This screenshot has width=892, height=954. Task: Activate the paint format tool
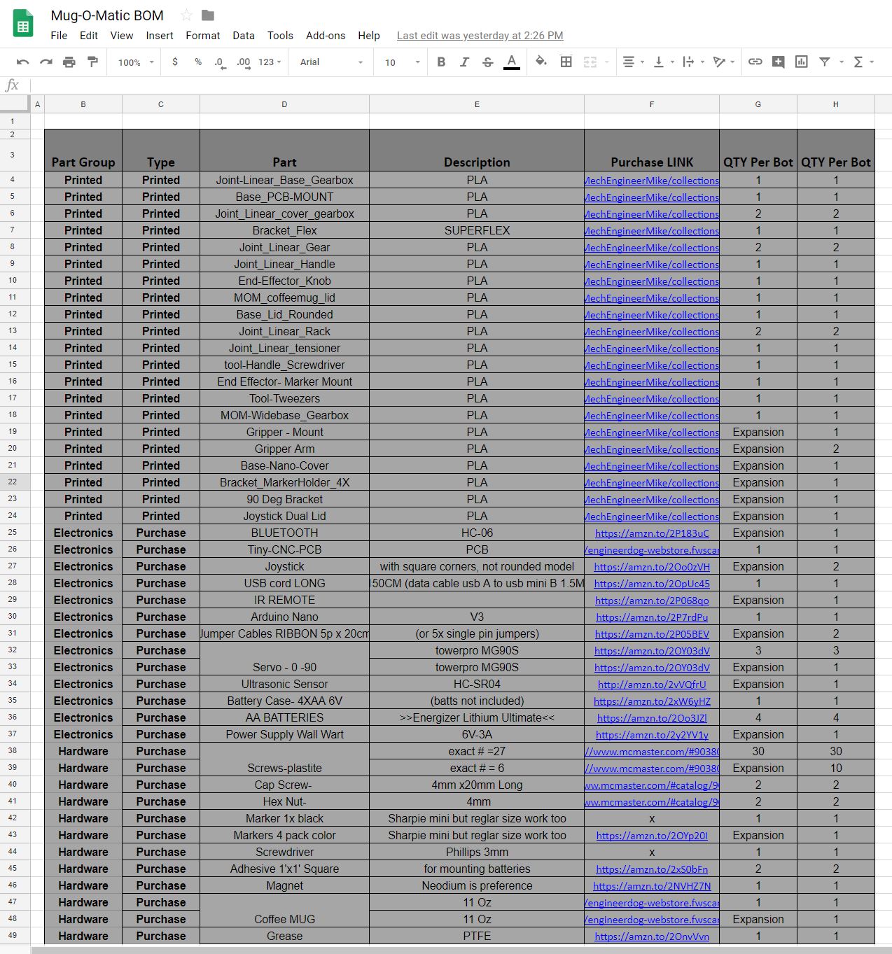click(92, 62)
